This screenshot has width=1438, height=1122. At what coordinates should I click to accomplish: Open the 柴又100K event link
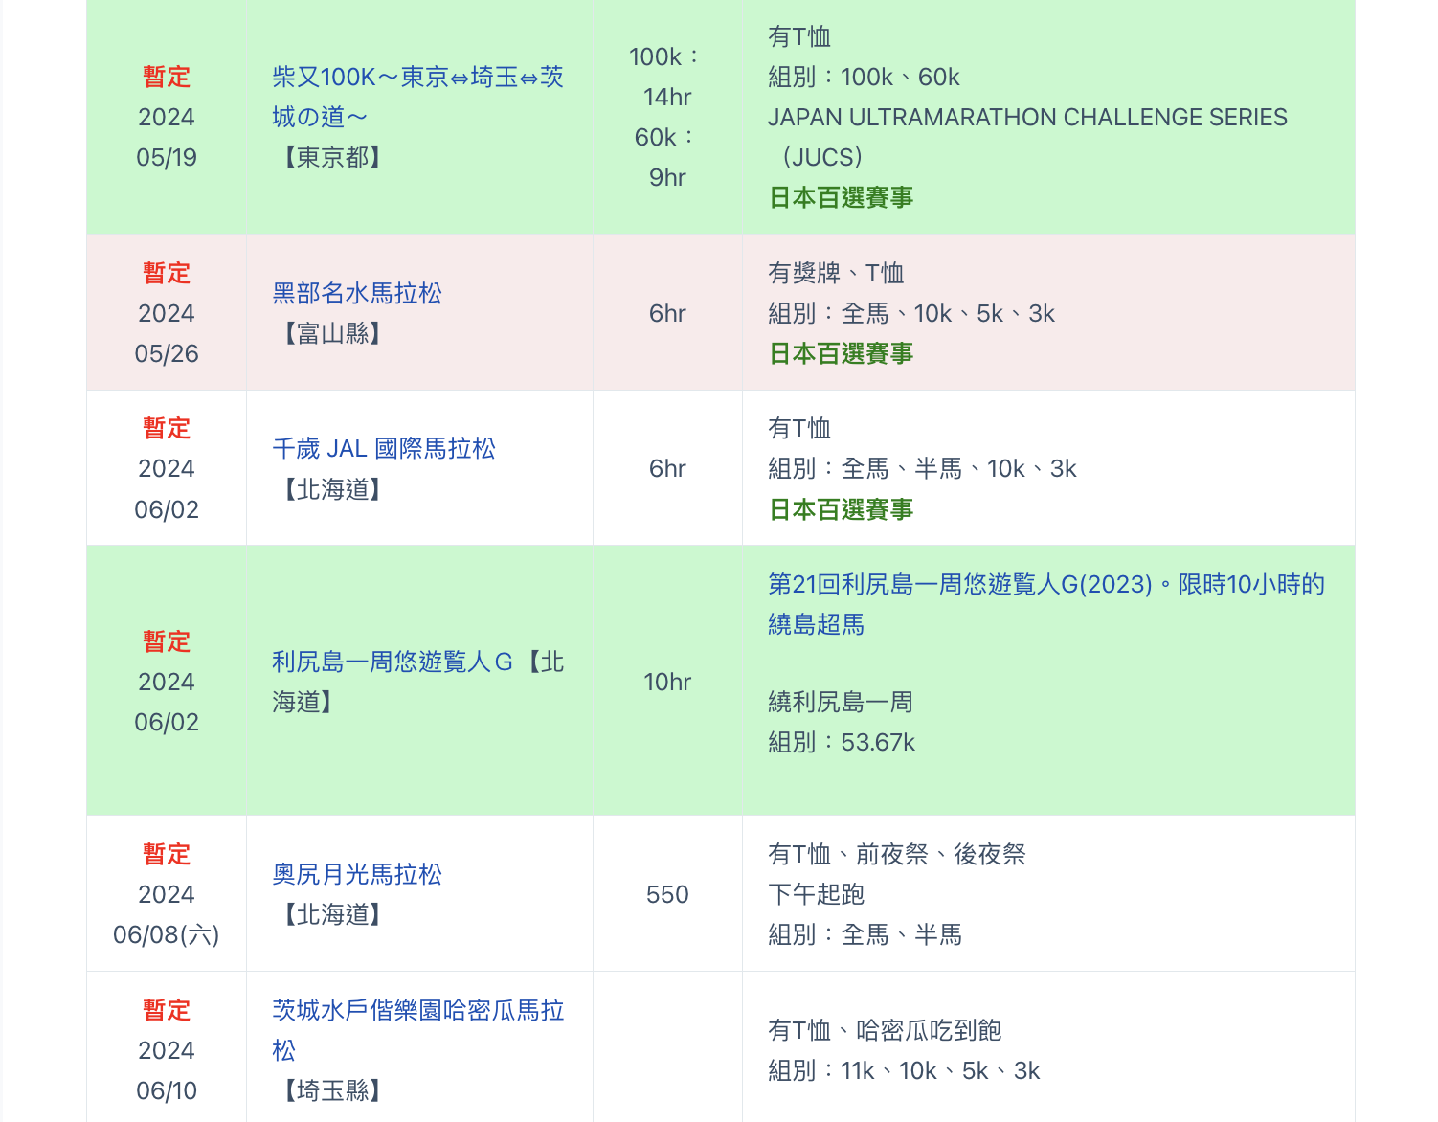[417, 78]
